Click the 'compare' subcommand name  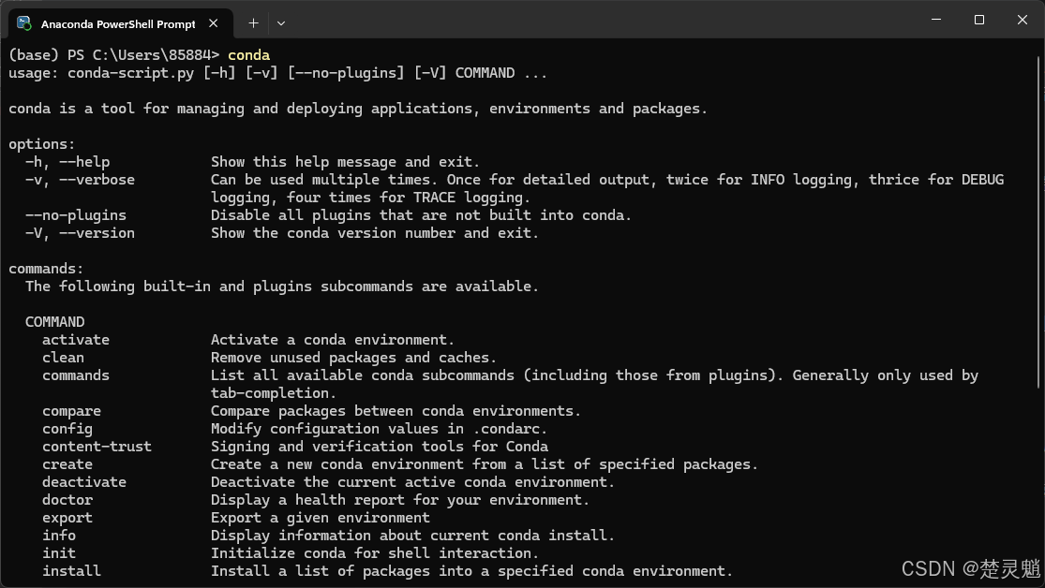(72, 411)
